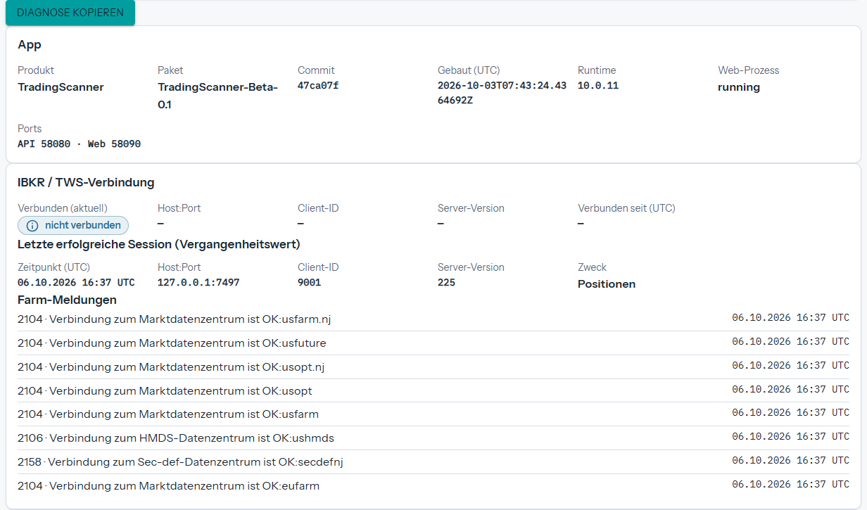Click the 'IBKR / TWS-Verbindung' heading
The width and height of the screenshot is (867, 510).
point(86,183)
